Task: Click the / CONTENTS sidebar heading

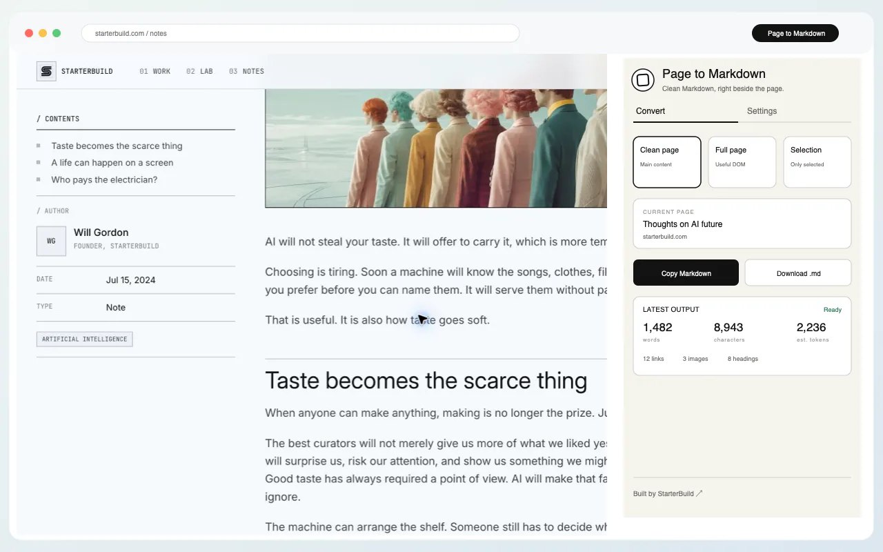Action: click(x=58, y=119)
